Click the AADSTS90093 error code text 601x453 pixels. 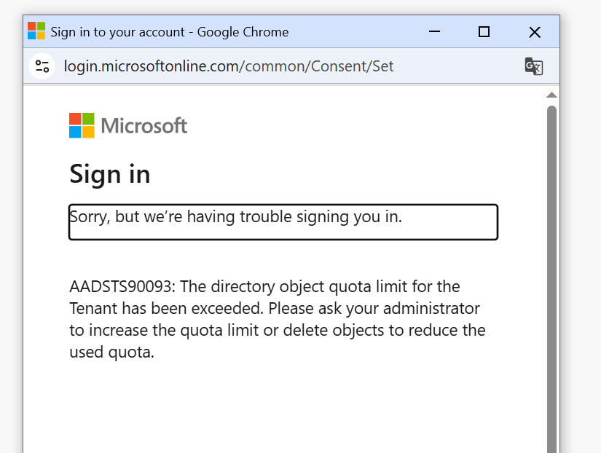(x=122, y=287)
